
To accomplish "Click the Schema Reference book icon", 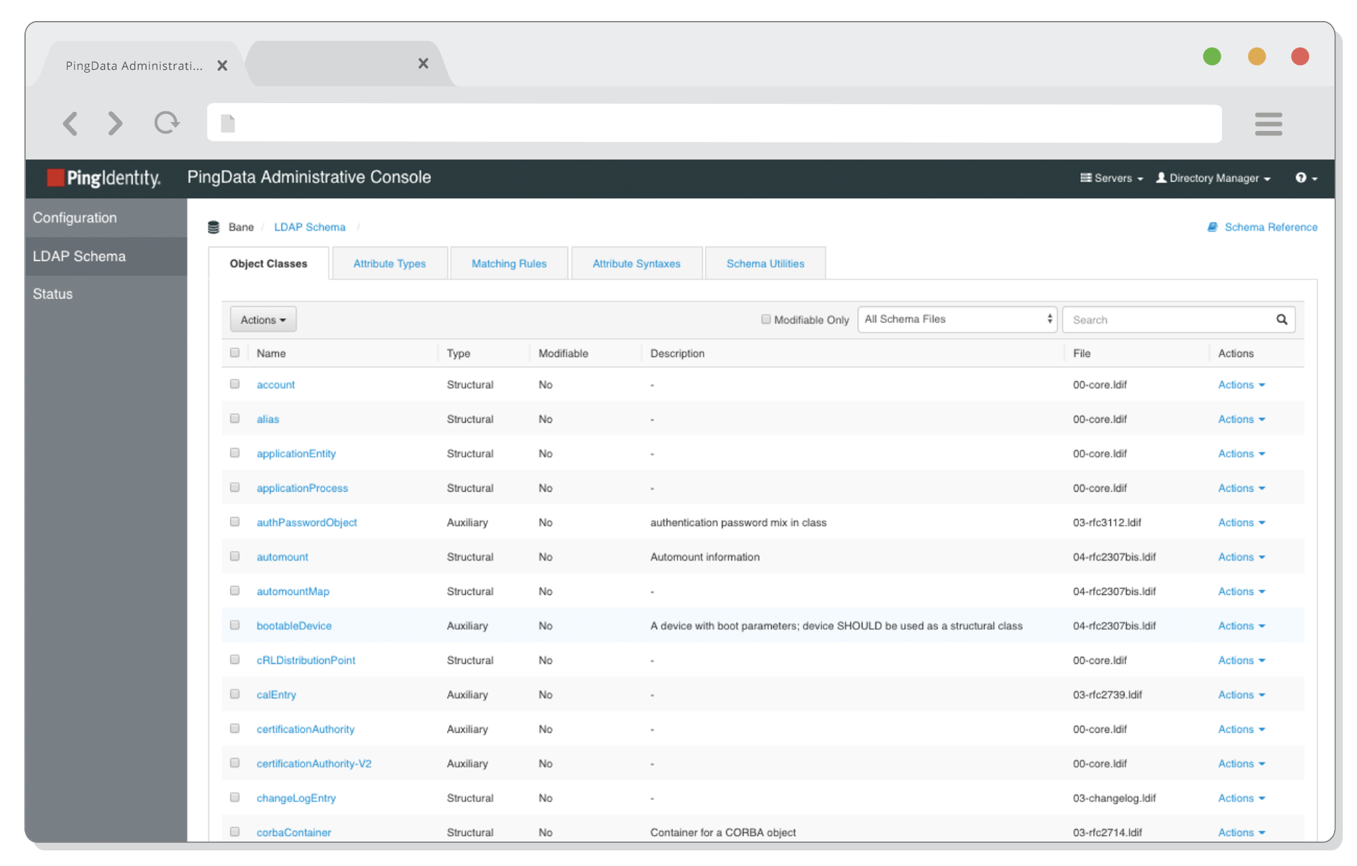I will coord(1212,227).
